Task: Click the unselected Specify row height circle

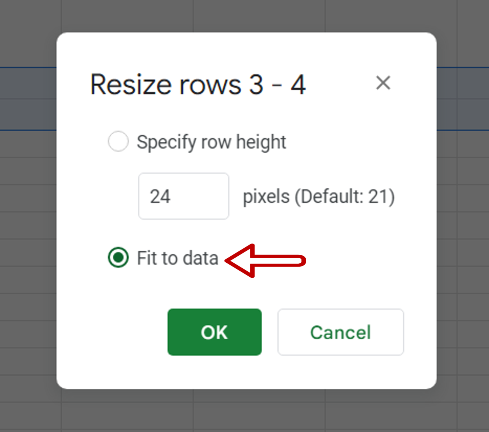Action: click(x=118, y=142)
